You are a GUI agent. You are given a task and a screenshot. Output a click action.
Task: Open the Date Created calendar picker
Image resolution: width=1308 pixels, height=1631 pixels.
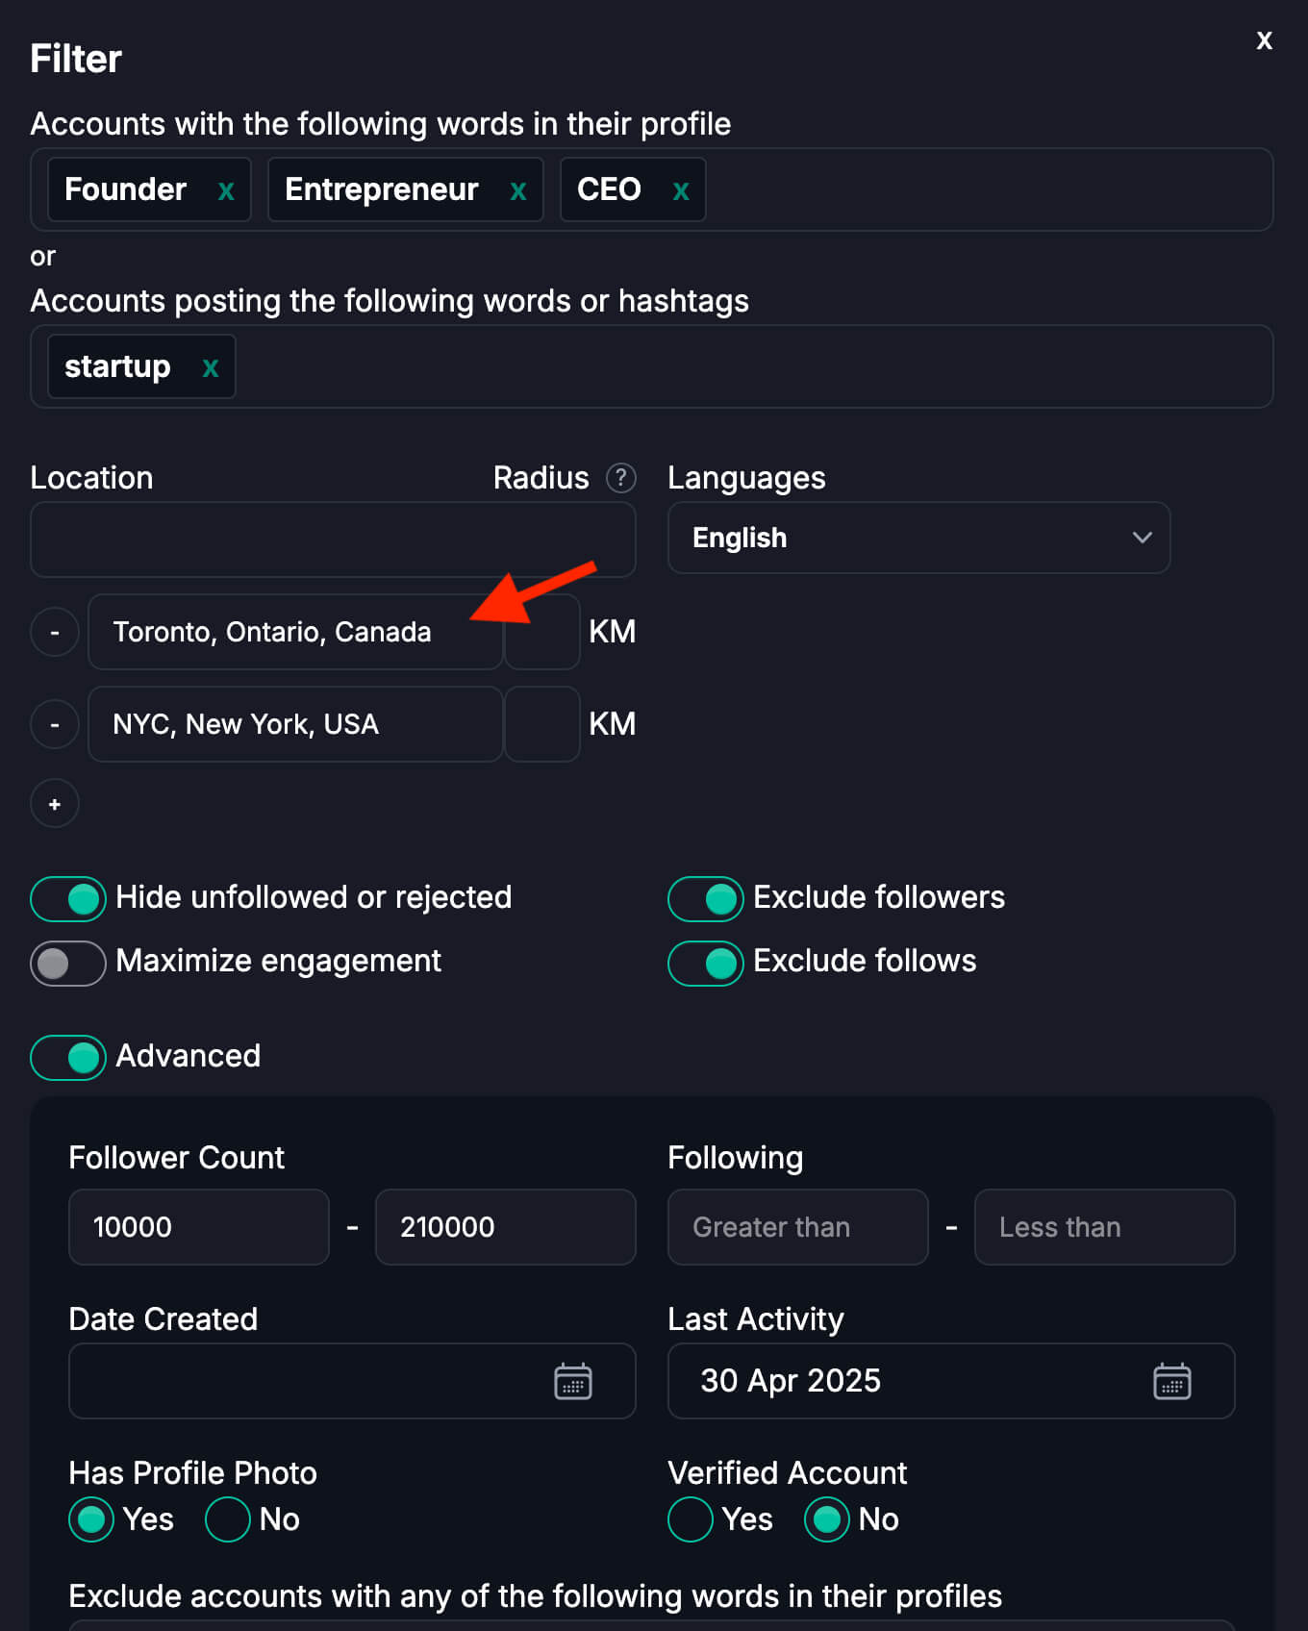click(x=573, y=1381)
